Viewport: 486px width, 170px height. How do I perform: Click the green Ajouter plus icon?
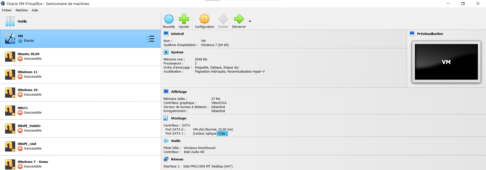(184, 19)
